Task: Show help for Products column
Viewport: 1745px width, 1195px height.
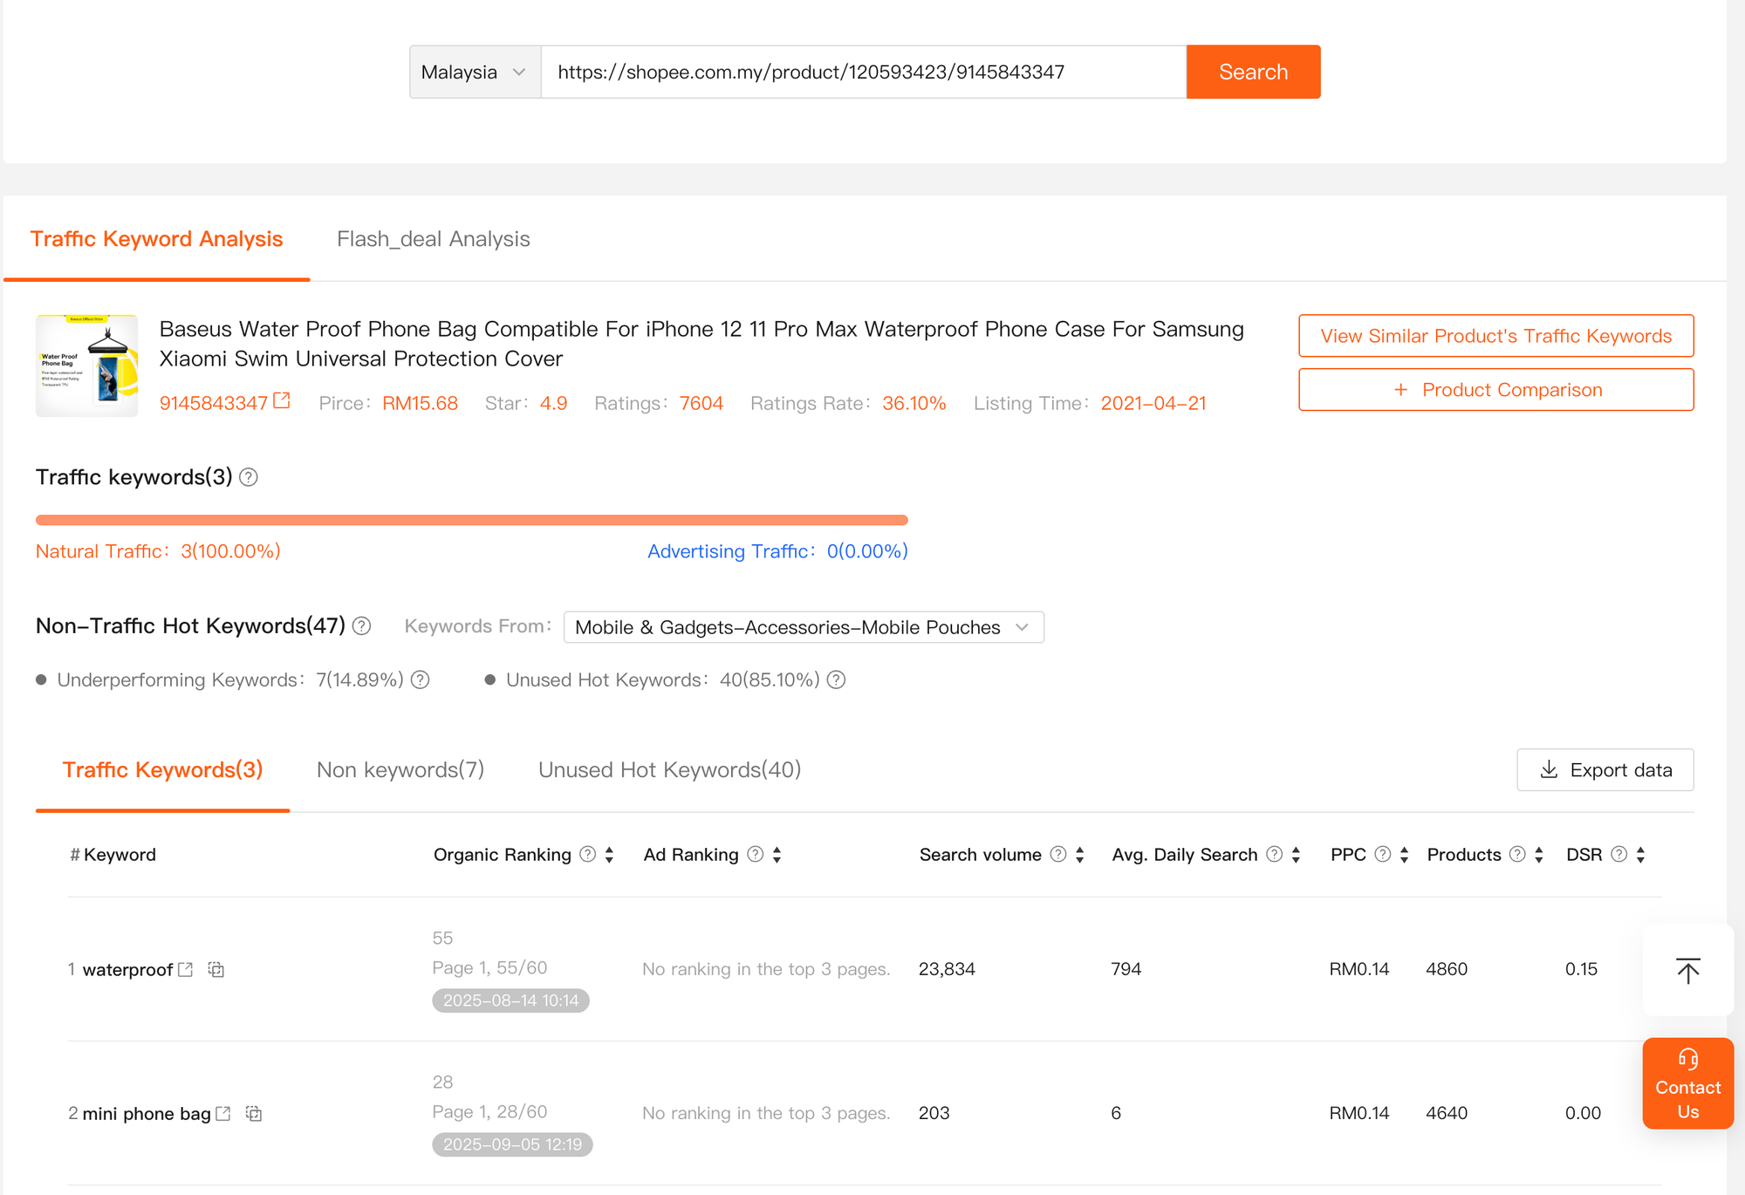Action: click(1518, 854)
